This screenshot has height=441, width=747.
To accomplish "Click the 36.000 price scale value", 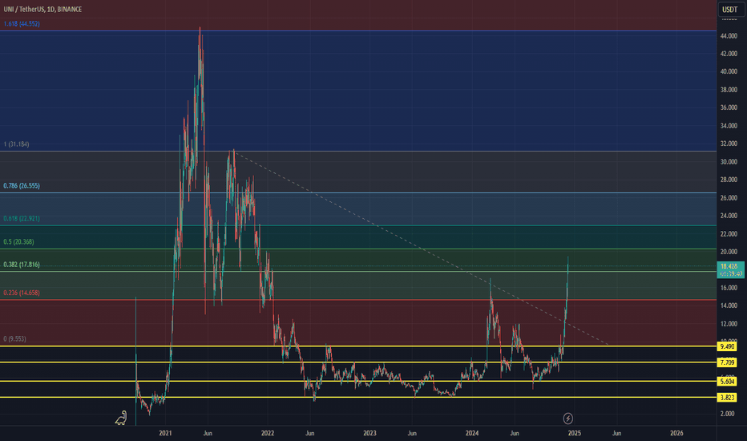I will coord(729,107).
